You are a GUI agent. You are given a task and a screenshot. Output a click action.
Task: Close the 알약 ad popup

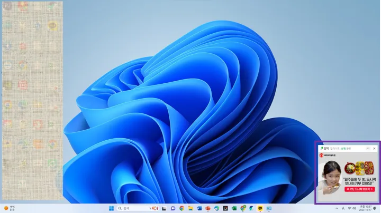(x=374, y=148)
